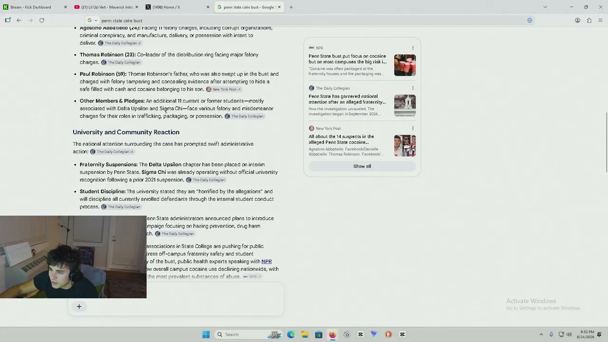
Task: Select the penn state coke bust Google tab
Action: click(x=249, y=7)
